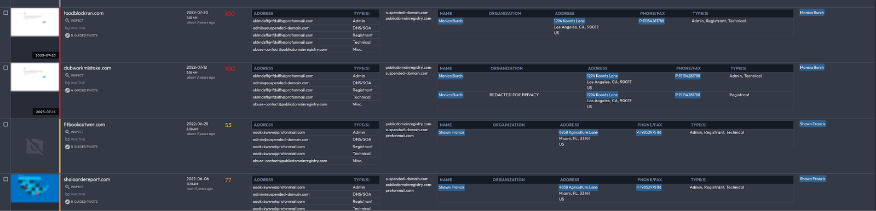Click the Inactive broken-link icon under clubworkmistake.com
The height and width of the screenshot is (211, 876).
pos(67,83)
